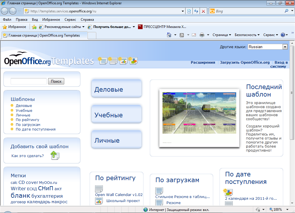295x213 pixels.
Task: Go back with the browser Back arrow
Action: coord(5,11)
